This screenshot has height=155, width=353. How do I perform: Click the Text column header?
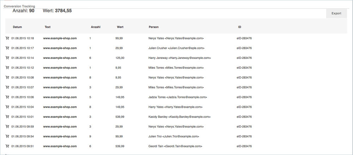[48, 27]
